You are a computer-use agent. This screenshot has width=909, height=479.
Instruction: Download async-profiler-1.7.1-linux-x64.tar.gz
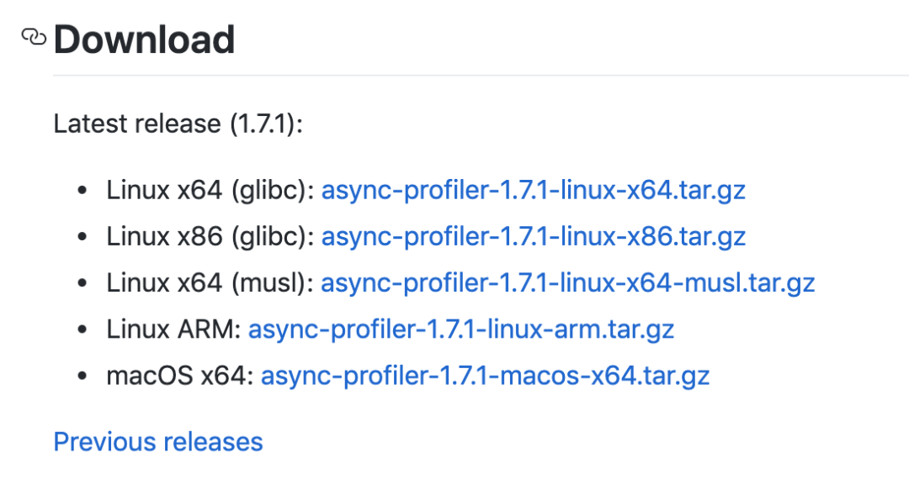click(x=534, y=190)
